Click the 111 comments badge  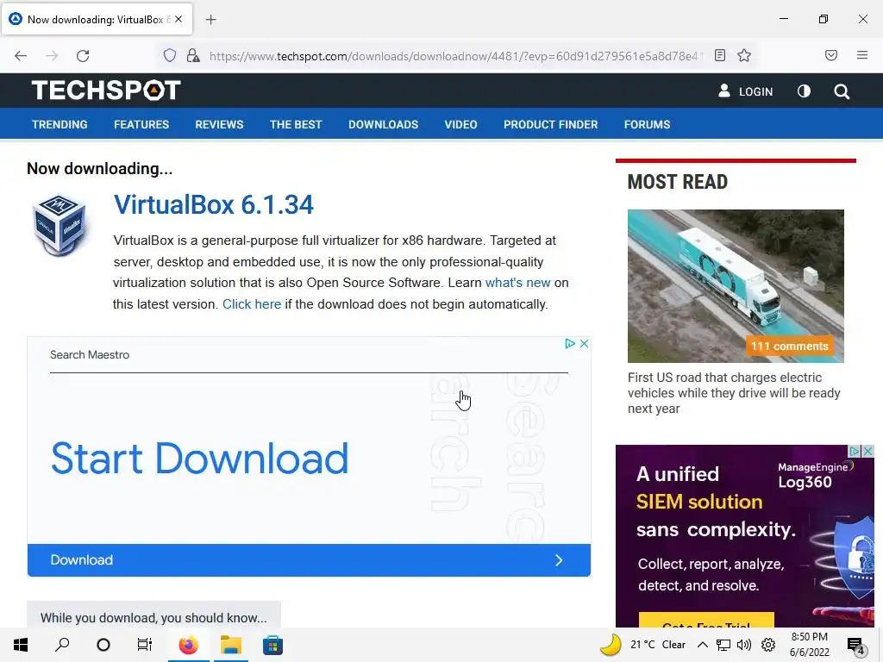click(789, 347)
